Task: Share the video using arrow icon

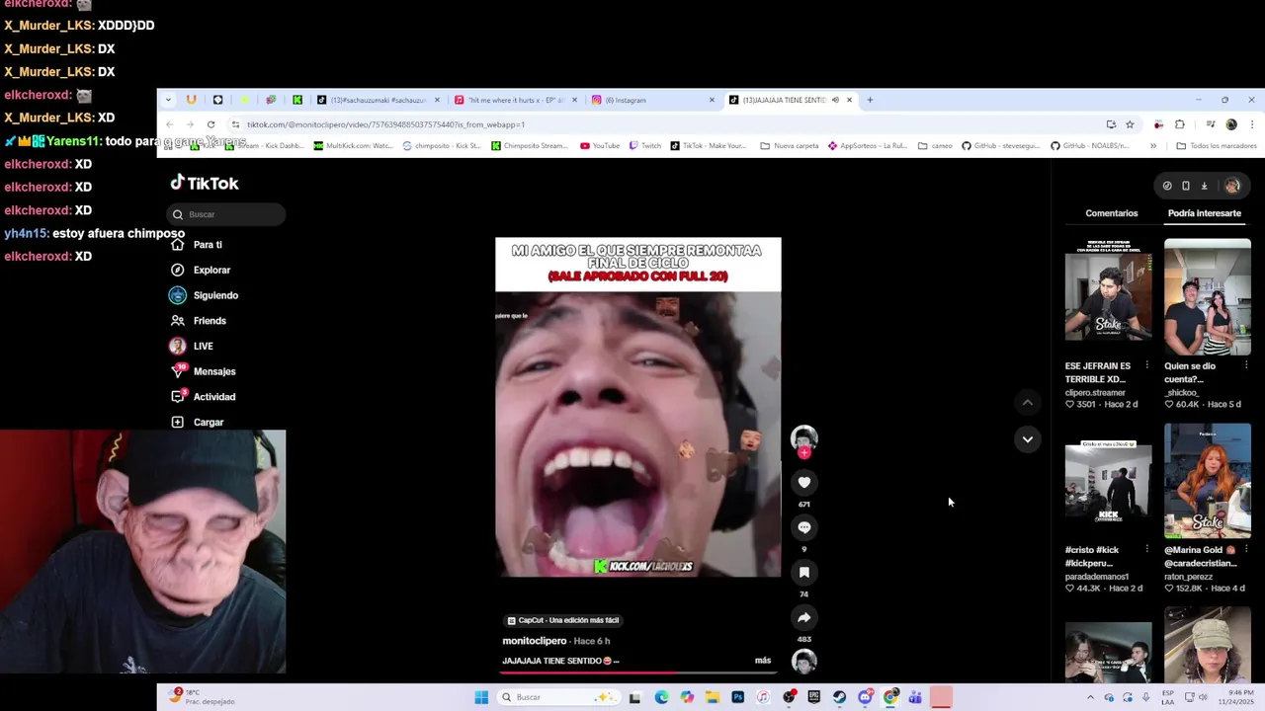Action: coord(803,617)
